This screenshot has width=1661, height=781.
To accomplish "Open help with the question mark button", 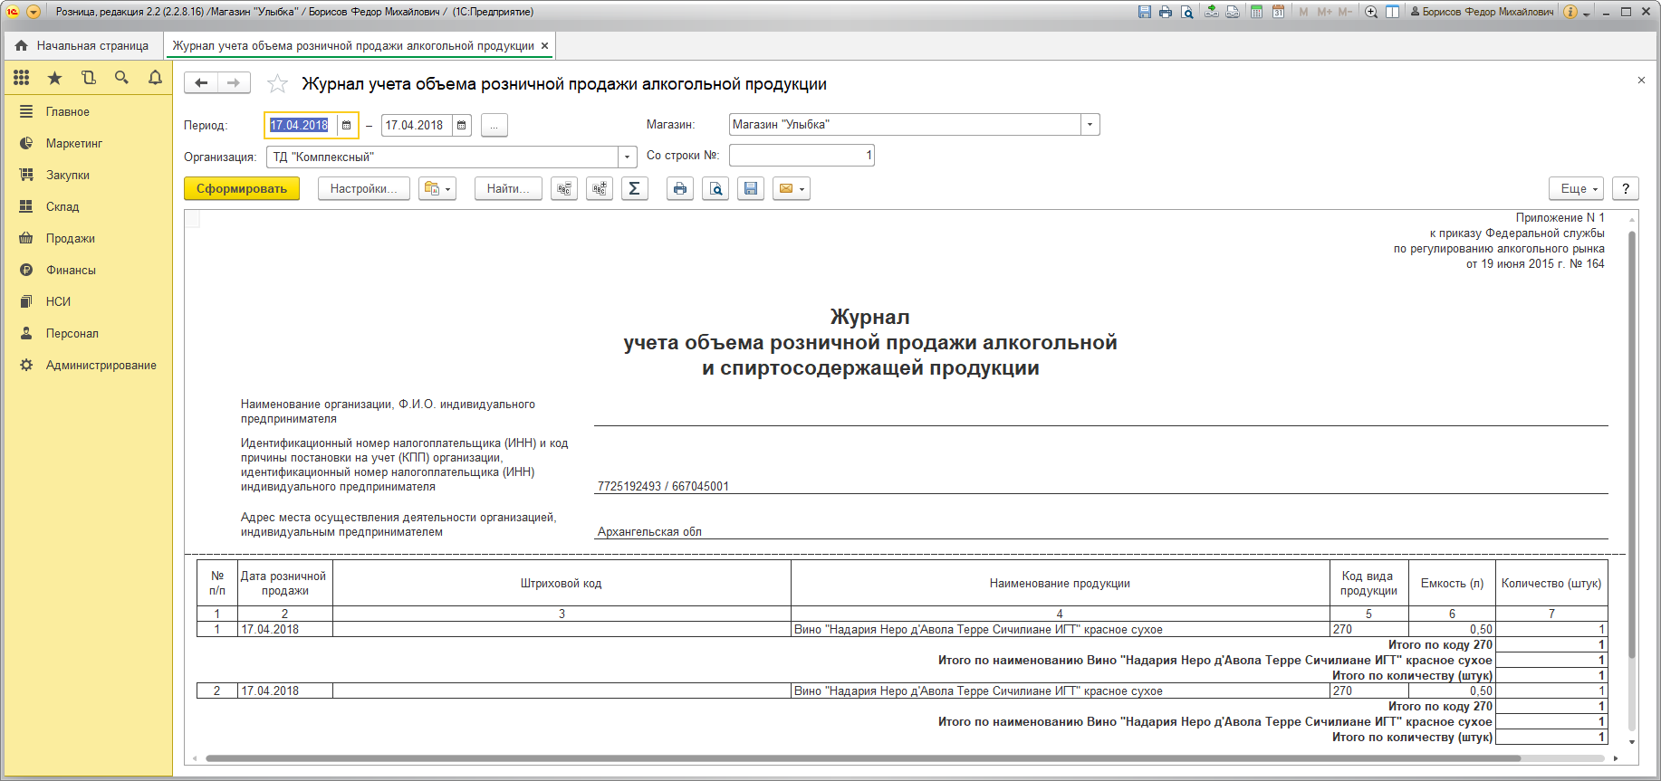I will 1626,188.
